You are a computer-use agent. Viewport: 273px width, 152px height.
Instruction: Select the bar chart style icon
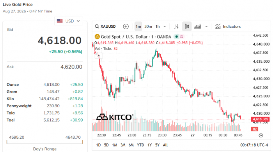[176, 27]
